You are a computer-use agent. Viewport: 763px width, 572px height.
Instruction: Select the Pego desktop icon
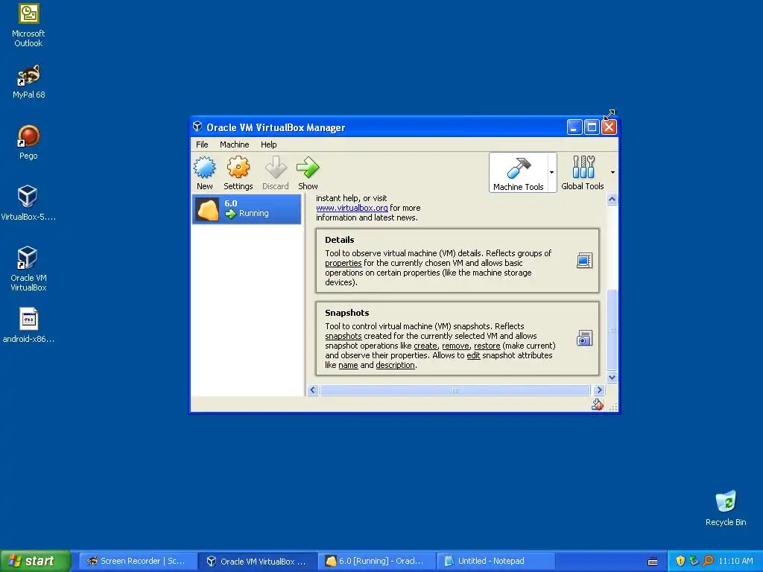point(28,142)
